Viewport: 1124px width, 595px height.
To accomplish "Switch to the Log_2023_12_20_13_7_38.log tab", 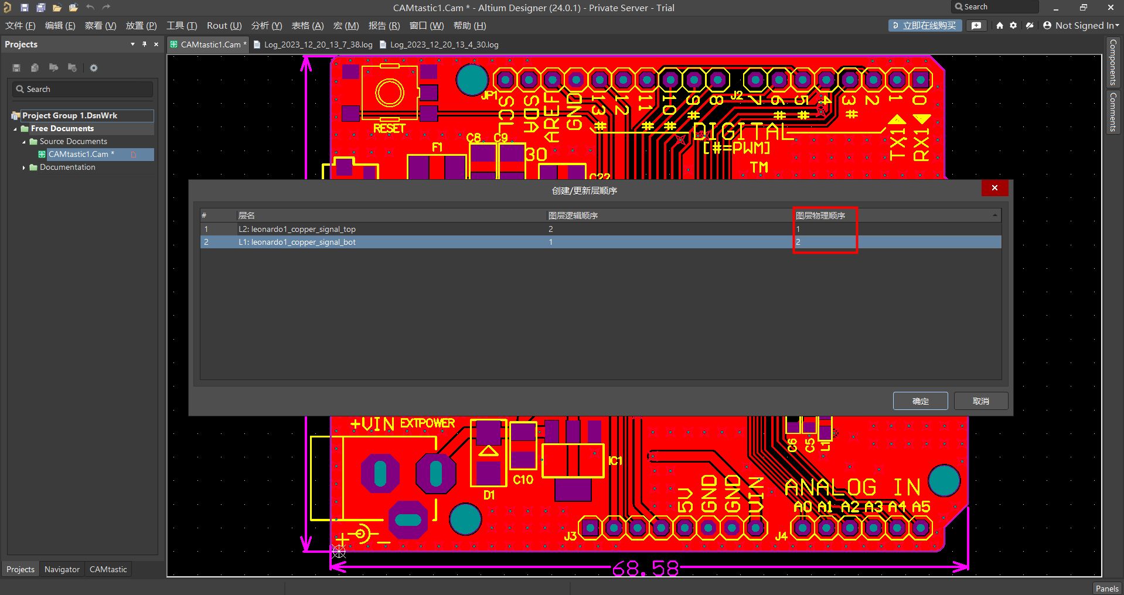I will coord(318,45).
